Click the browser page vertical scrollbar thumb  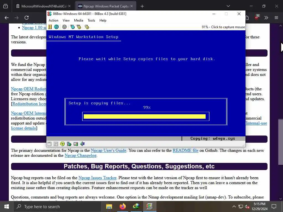tap(280, 142)
